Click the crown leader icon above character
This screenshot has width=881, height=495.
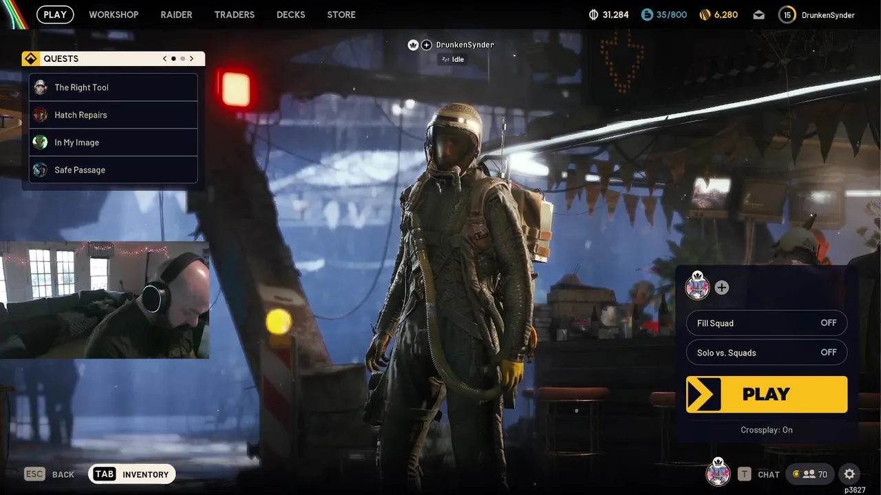[413, 45]
